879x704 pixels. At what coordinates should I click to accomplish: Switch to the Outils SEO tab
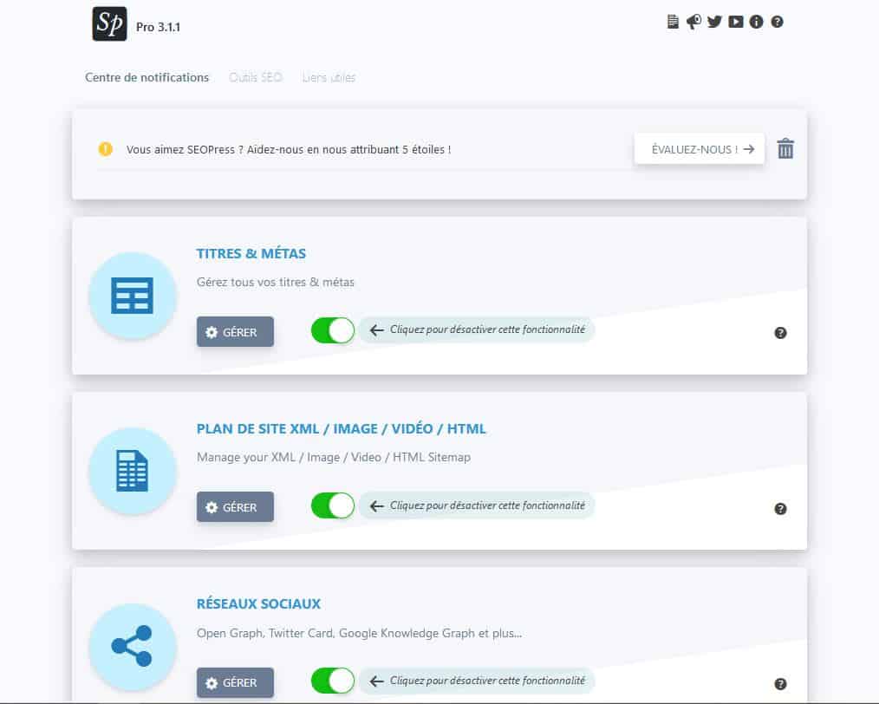point(256,77)
